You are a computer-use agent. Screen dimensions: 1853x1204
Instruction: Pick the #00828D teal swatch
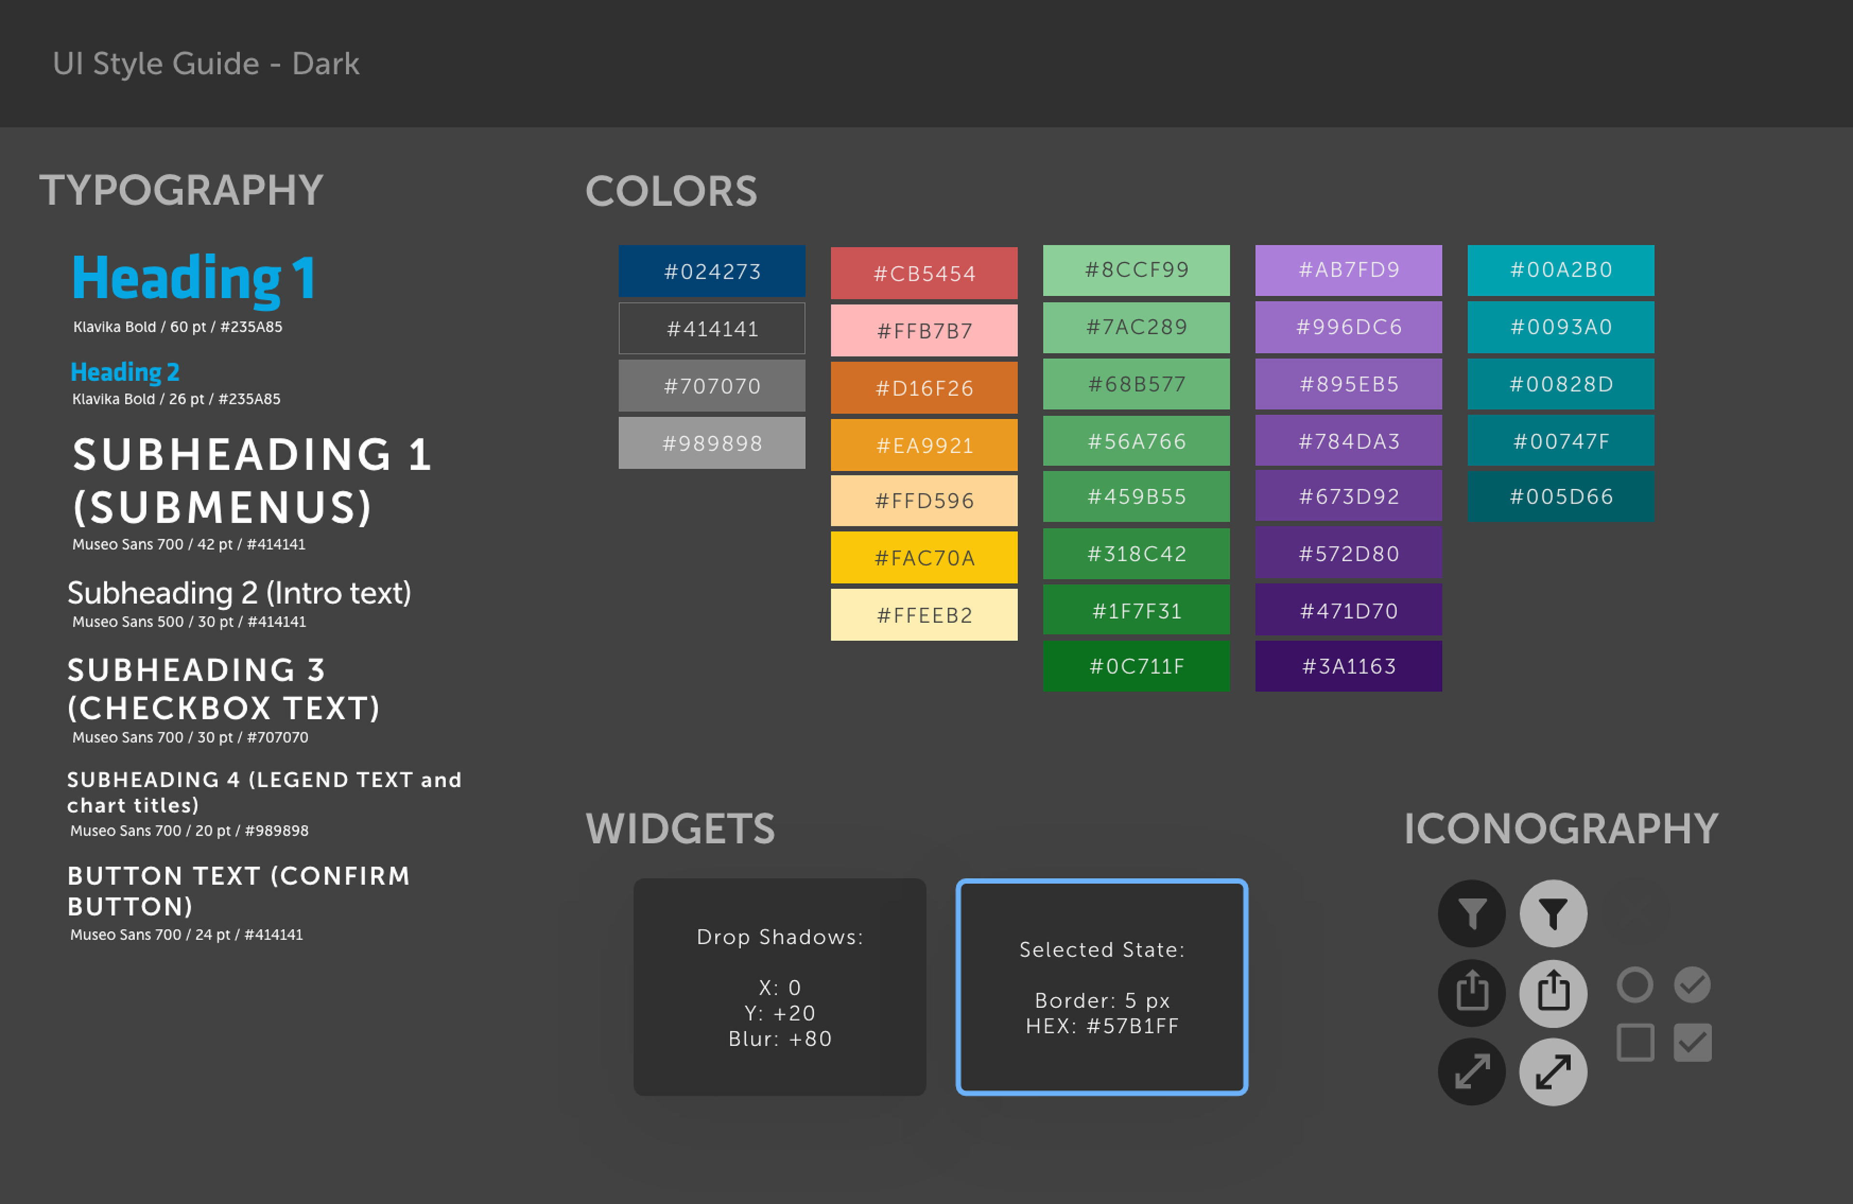pos(1561,383)
